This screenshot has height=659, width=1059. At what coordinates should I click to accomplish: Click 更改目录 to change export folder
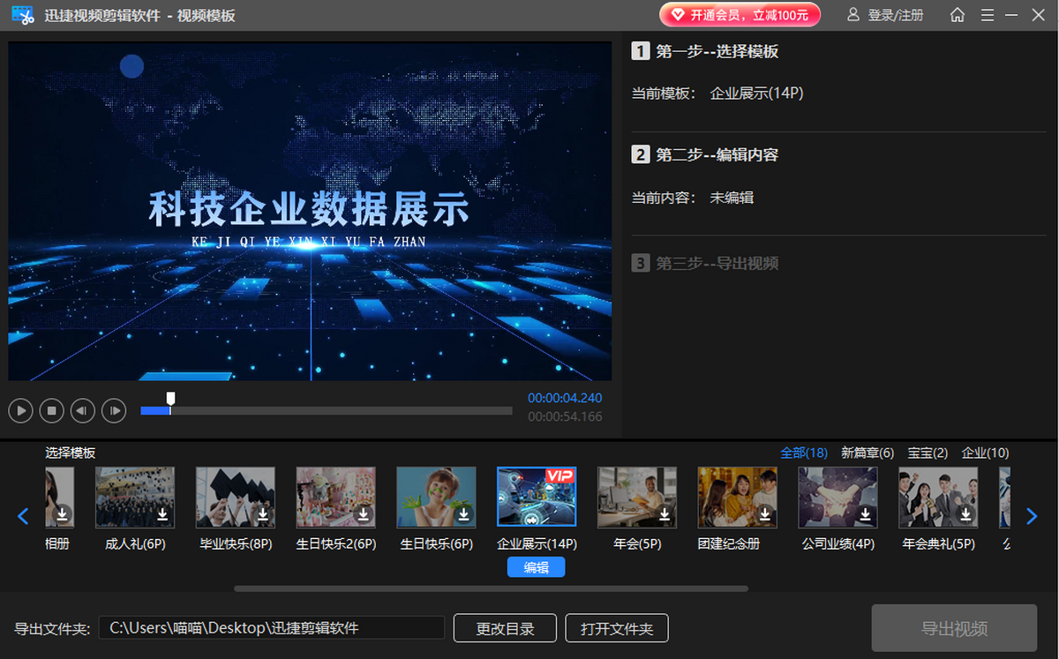point(505,629)
